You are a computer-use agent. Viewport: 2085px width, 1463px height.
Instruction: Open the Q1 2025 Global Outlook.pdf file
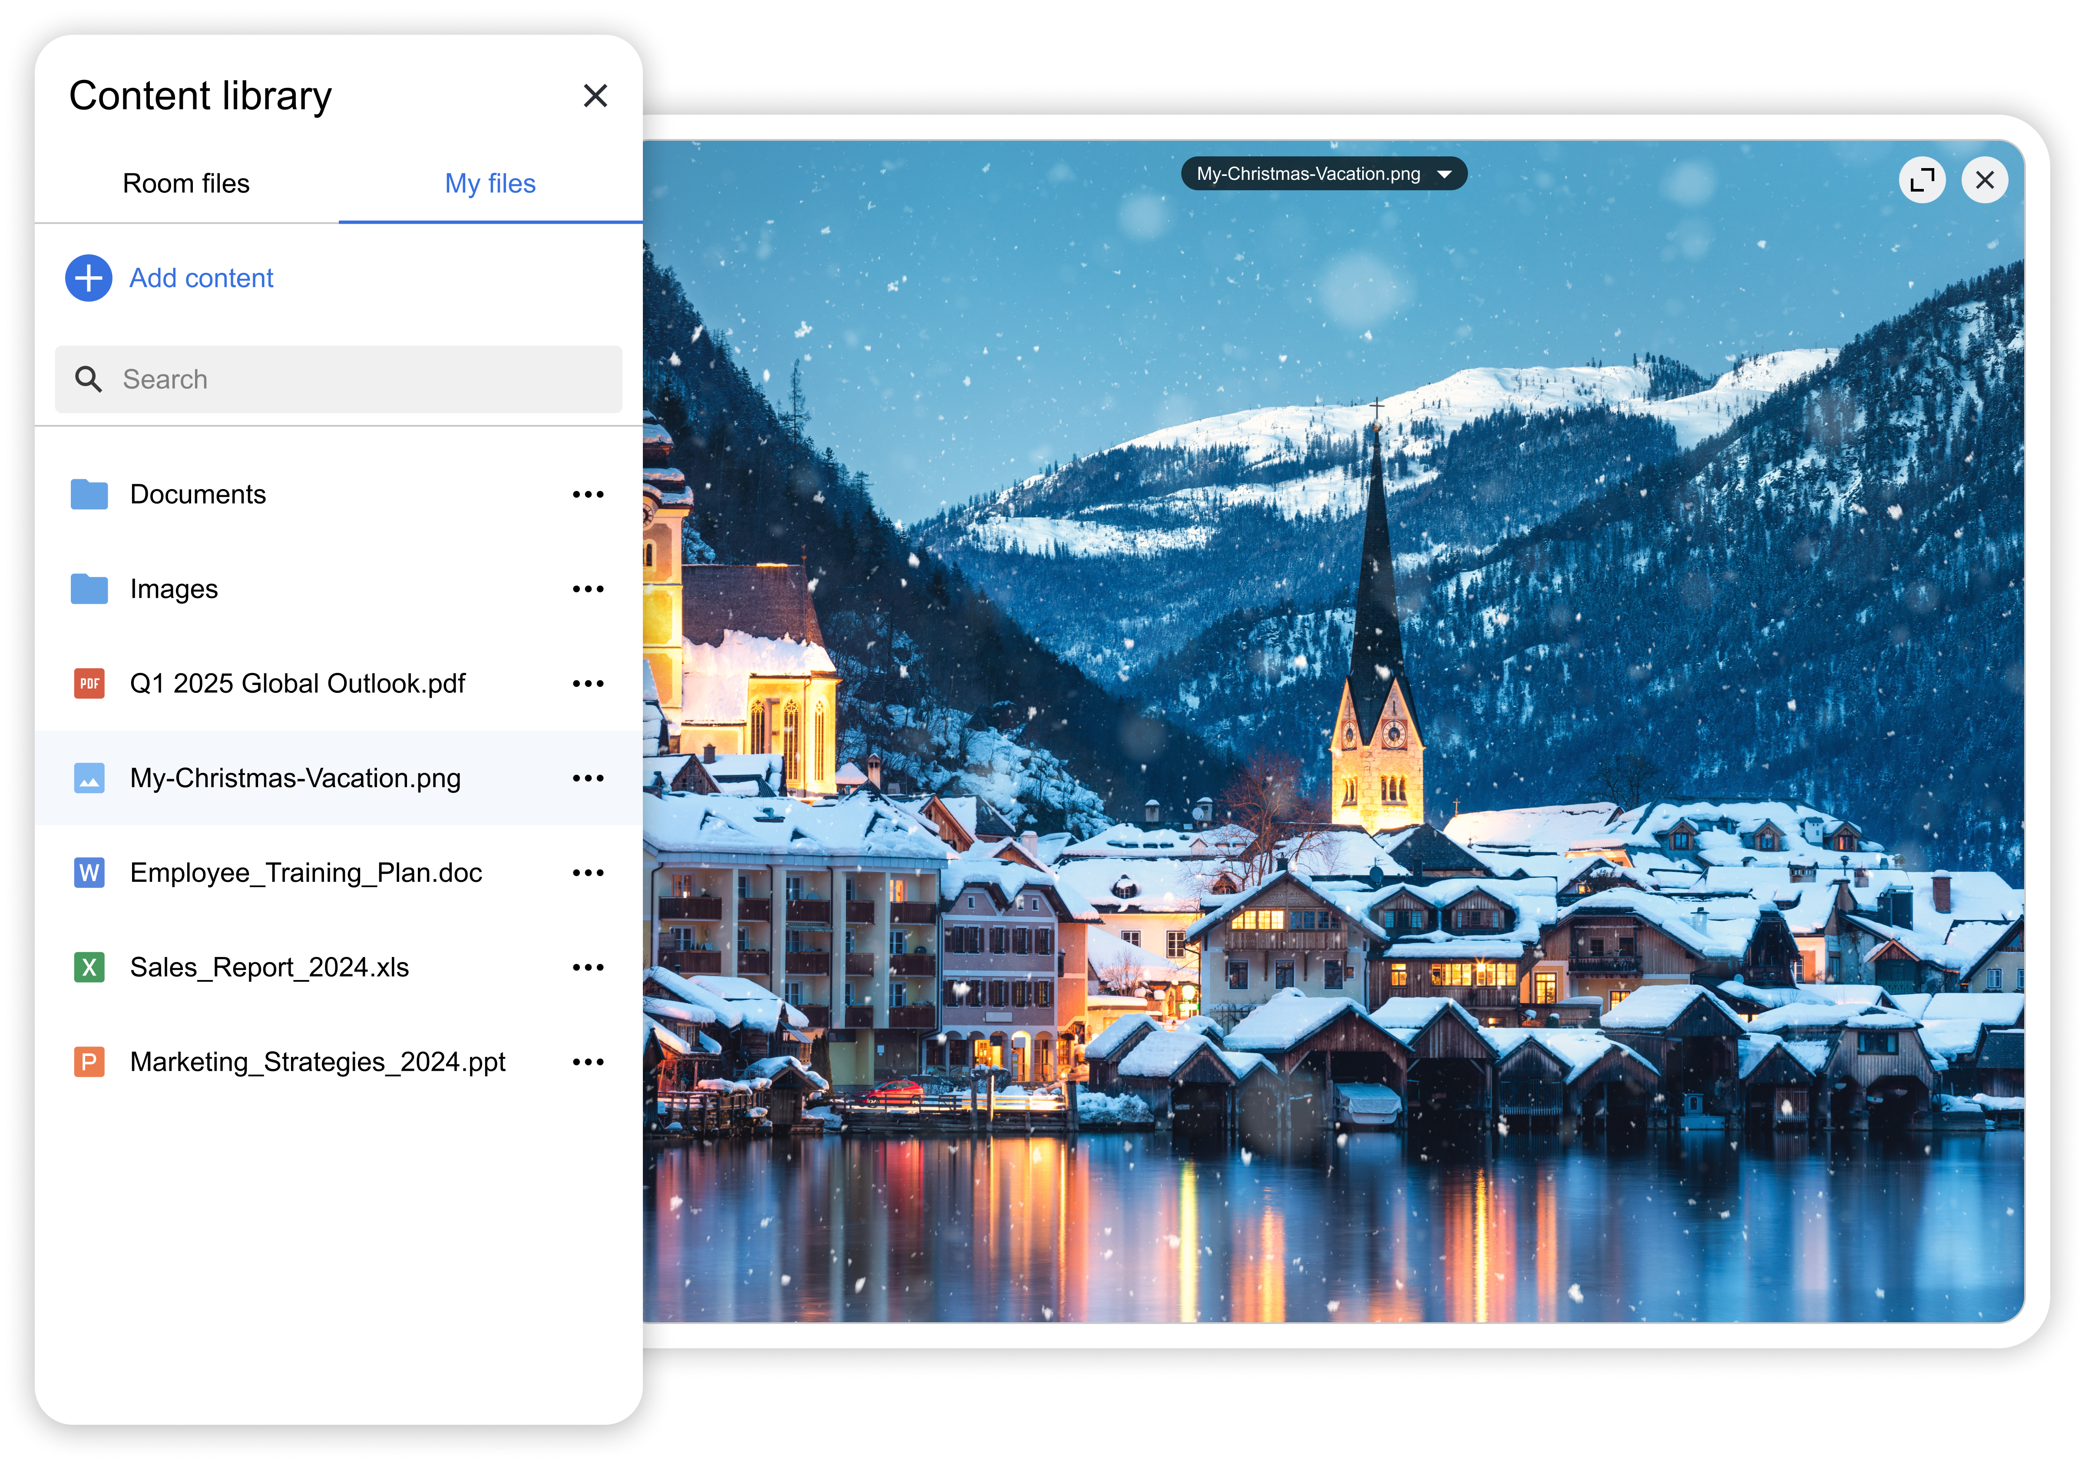coord(297,684)
